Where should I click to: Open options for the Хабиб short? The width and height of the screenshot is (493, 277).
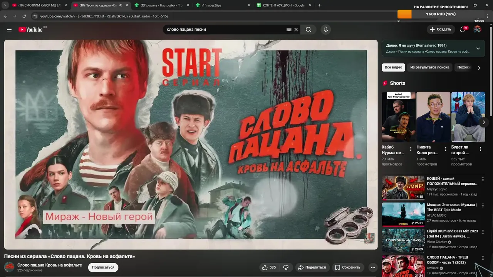pyautogui.click(x=411, y=149)
